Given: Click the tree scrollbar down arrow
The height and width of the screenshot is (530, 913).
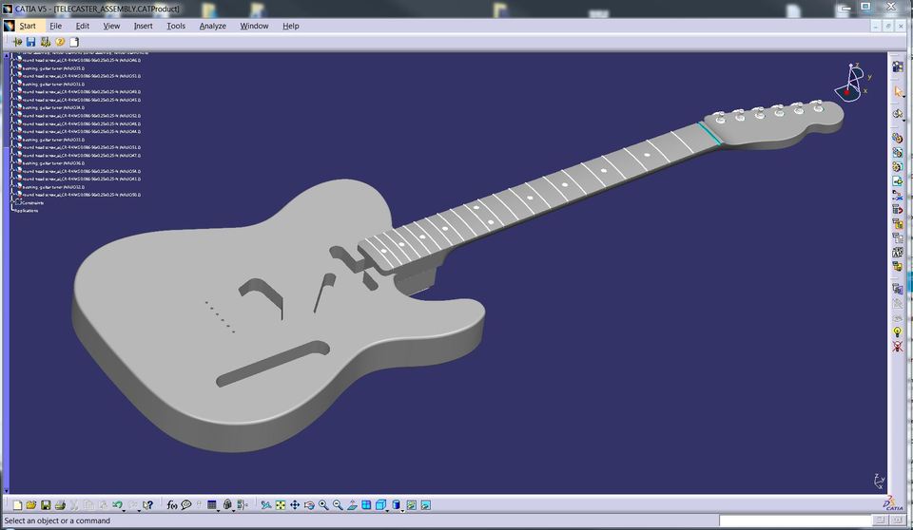Looking at the screenshot, I should tap(7, 490).
